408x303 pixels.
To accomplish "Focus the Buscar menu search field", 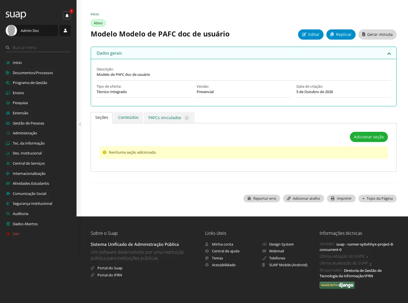I will (x=38, y=48).
